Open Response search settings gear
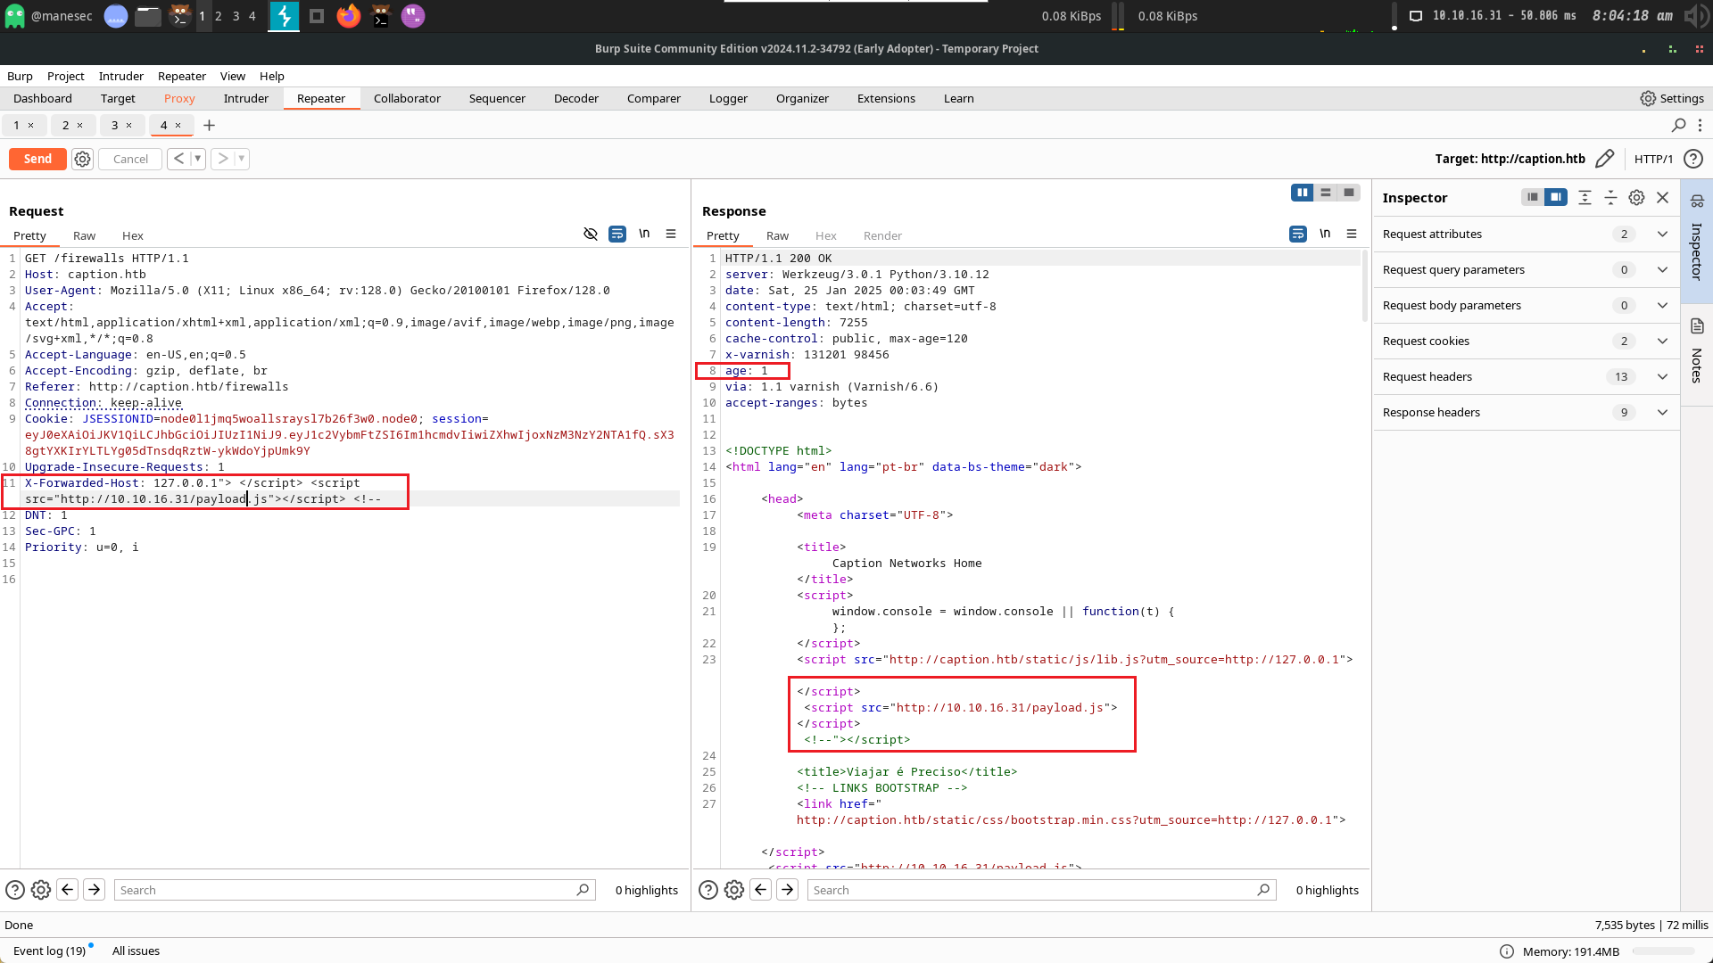The image size is (1713, 963). point(734,890)
